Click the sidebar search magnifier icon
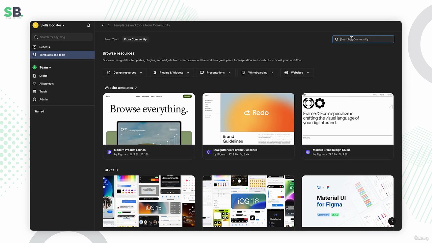The width and height of the screenshot is (432, 243). [36, 37]
